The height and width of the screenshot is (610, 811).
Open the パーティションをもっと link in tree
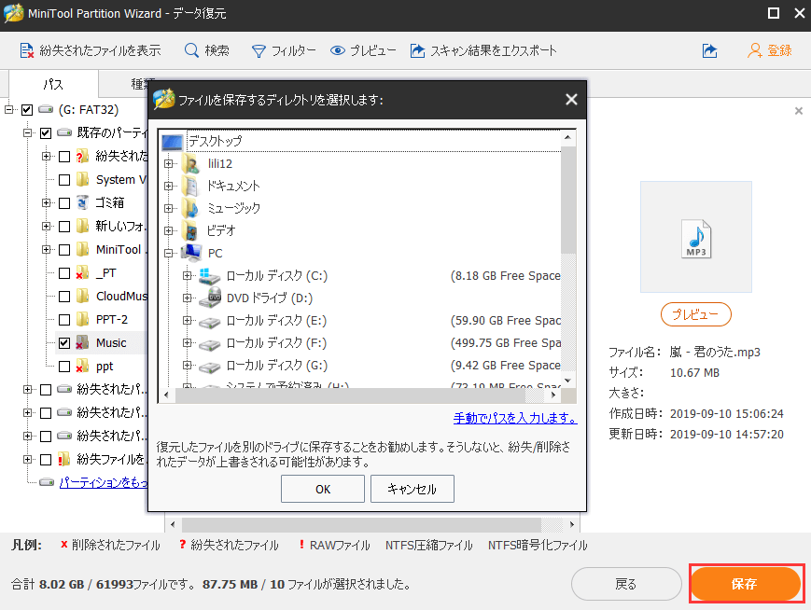103,482
